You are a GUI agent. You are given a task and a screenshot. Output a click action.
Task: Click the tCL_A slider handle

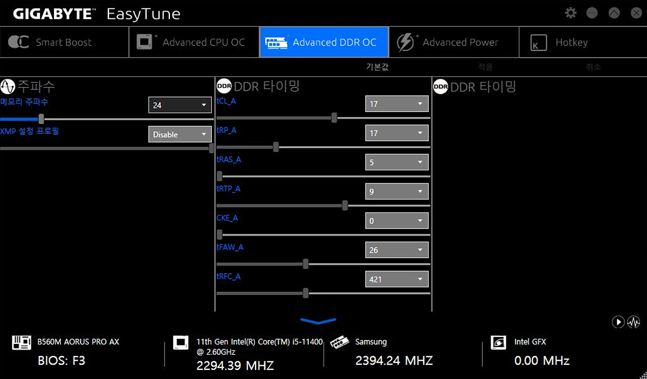point(334,118)
